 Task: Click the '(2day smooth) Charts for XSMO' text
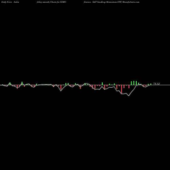click(x=51, y=2)
